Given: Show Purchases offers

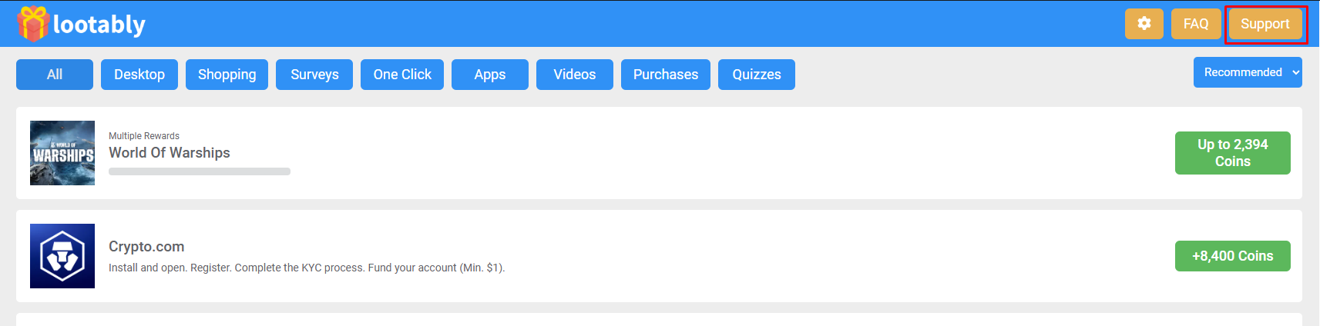Looking at the screenshot, I should [666, 75].
